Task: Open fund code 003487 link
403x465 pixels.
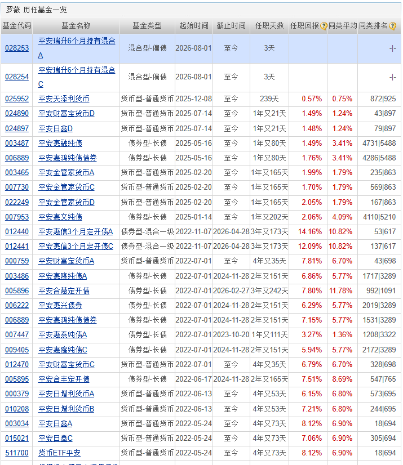Action: tap(17, 143)
